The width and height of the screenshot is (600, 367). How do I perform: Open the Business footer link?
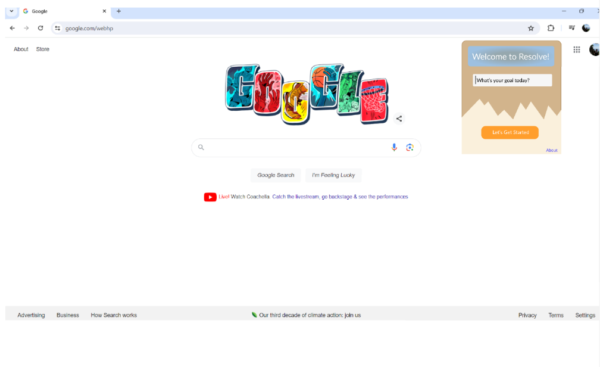68,315
